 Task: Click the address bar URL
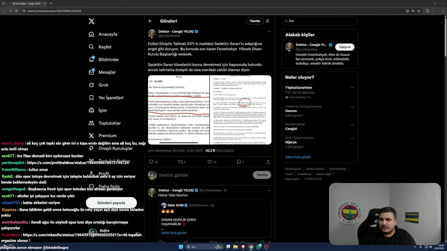[x=54, y=11]
